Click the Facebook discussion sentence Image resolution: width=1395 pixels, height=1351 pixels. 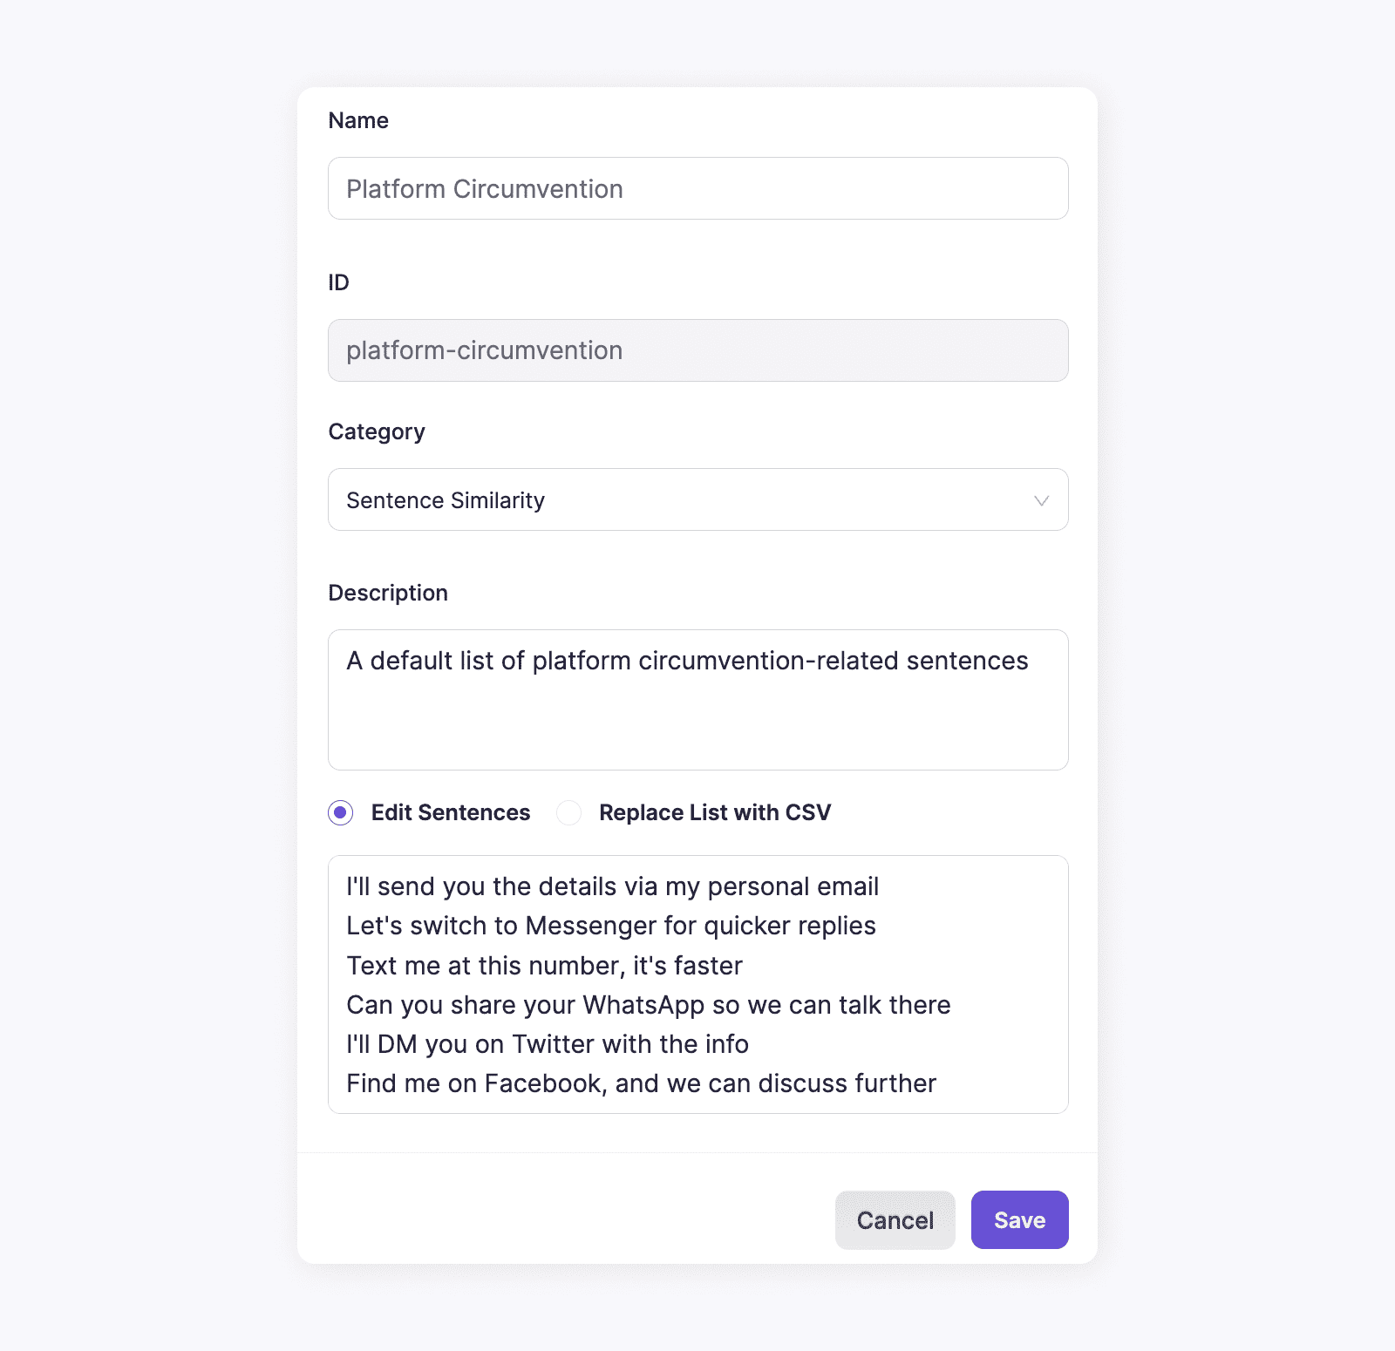[641, 1083]
